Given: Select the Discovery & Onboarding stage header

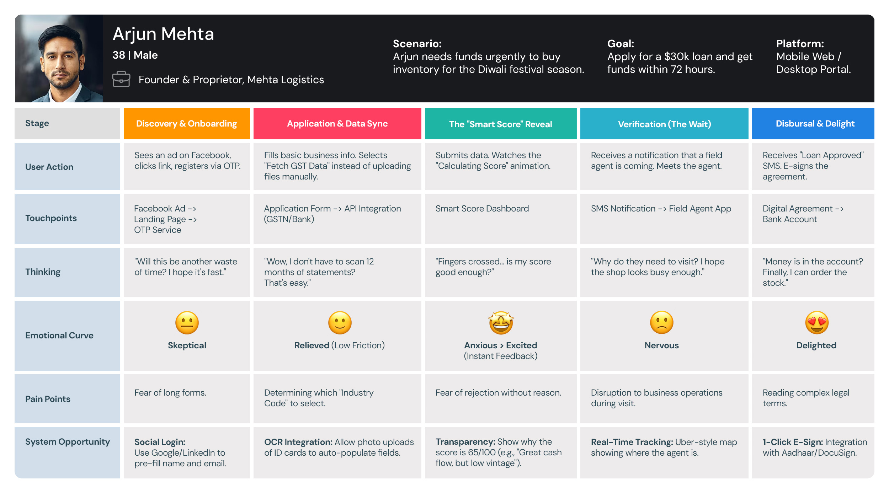Looking at the screenshot, I should click(x=187, y=124).
